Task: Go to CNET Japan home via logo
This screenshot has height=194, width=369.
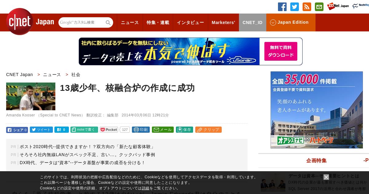Action: click(x=30, y=22)
